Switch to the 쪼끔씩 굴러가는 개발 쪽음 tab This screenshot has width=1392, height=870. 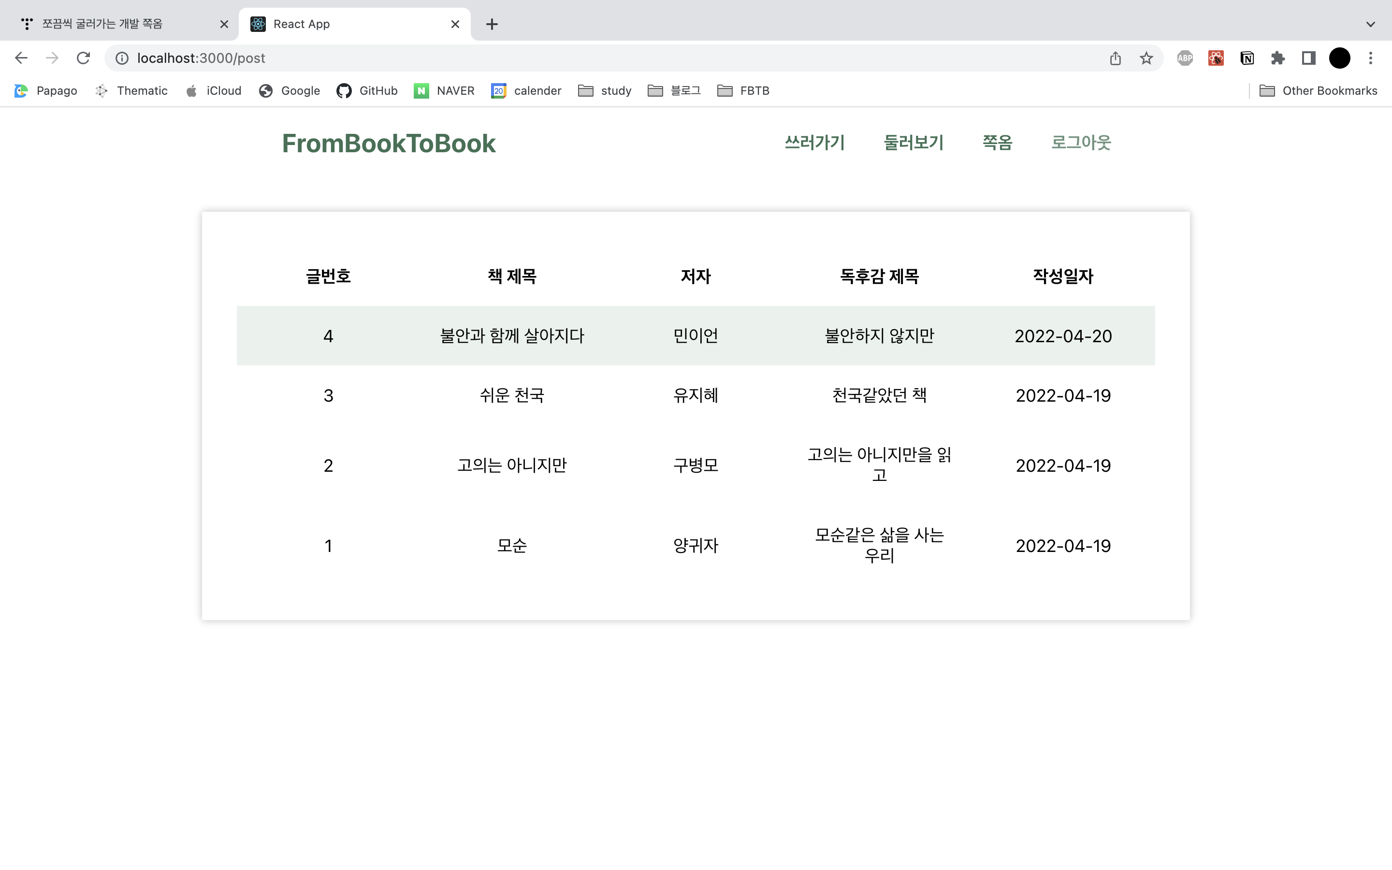pos(102,24)
